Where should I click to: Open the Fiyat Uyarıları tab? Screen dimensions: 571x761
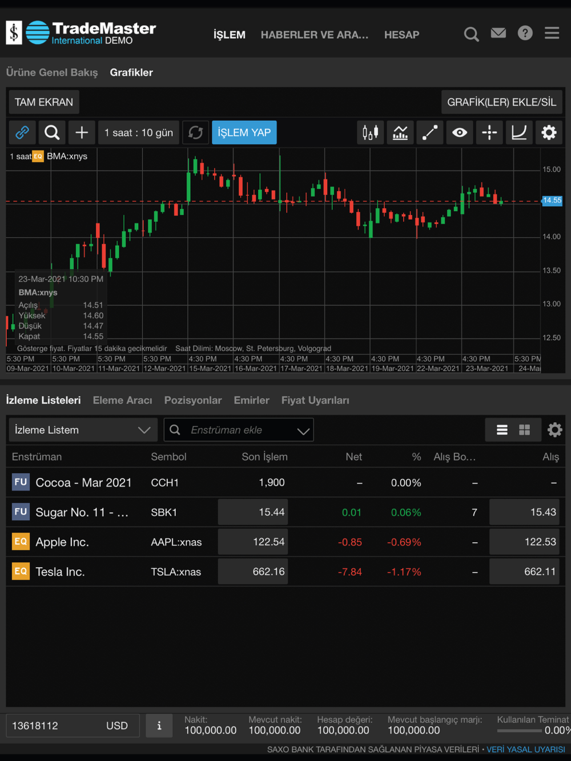315,400
